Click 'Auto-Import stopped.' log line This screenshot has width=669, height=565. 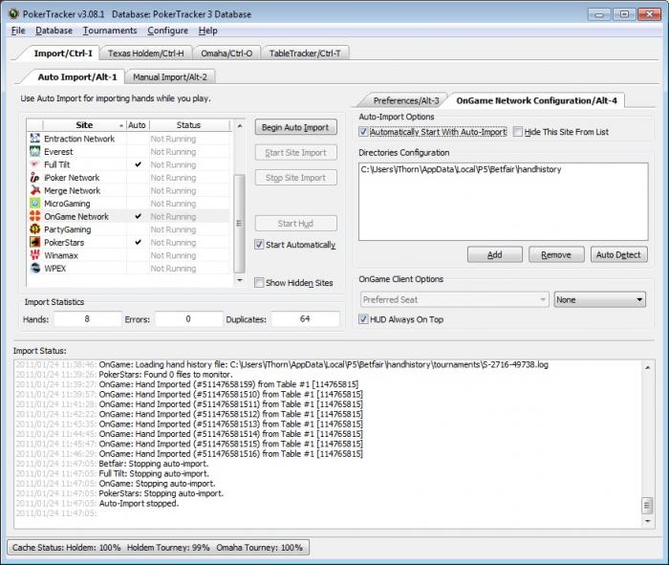pos(139,504)
